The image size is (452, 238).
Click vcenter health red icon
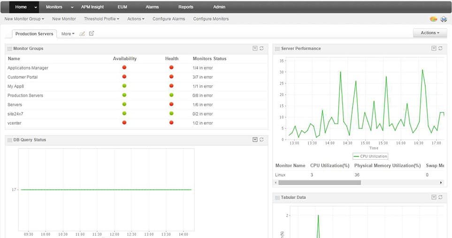(x=171, y=123)
